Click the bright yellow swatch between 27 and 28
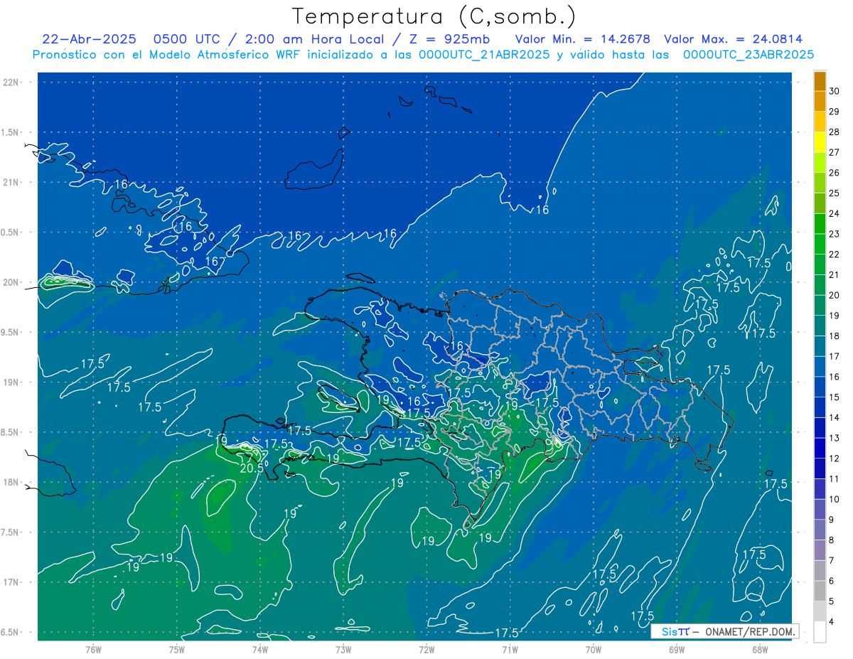This screenshot has width=853, height=659. pos(820,143)
